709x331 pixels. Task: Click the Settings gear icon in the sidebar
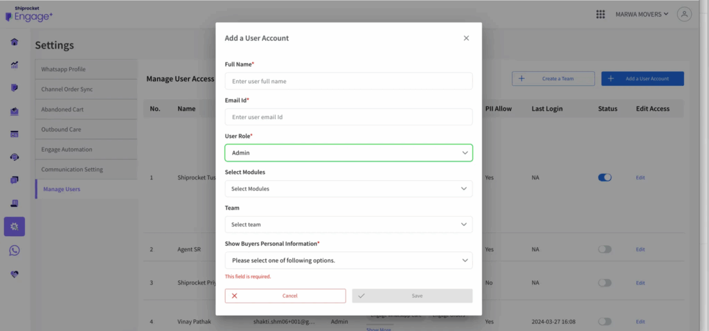[15, 226]
